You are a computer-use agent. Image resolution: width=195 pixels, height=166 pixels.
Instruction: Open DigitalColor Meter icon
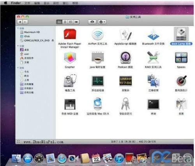click(181, 81)
